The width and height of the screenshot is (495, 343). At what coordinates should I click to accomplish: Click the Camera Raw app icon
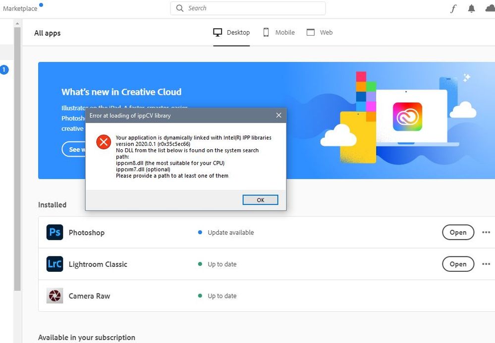pyautogui.click(x=55, y=296)
